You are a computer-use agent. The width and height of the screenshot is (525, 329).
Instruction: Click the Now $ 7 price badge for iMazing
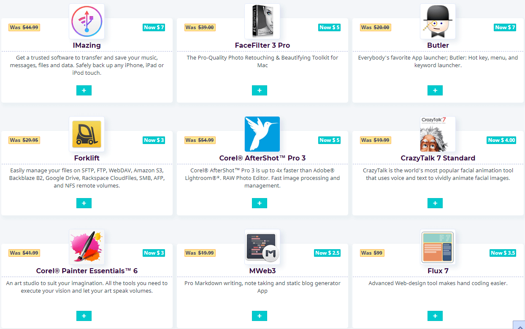[x=154, y=27]
